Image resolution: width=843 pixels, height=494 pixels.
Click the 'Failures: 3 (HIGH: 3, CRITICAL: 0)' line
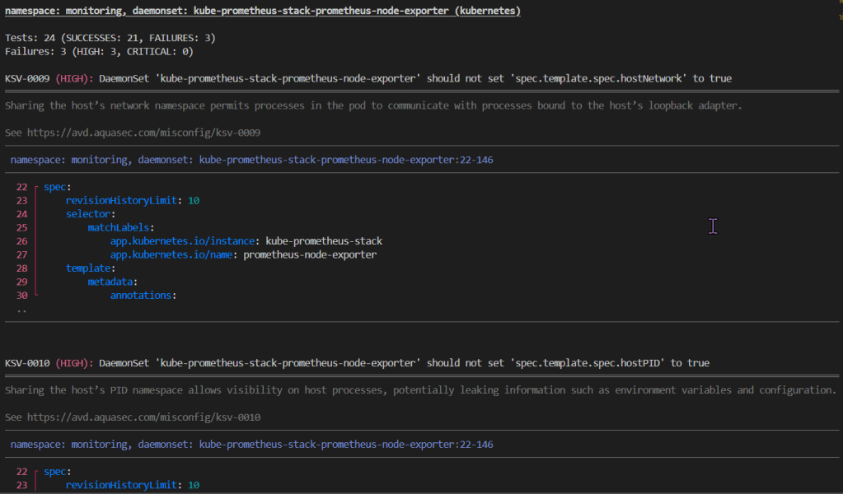(99, 52)
